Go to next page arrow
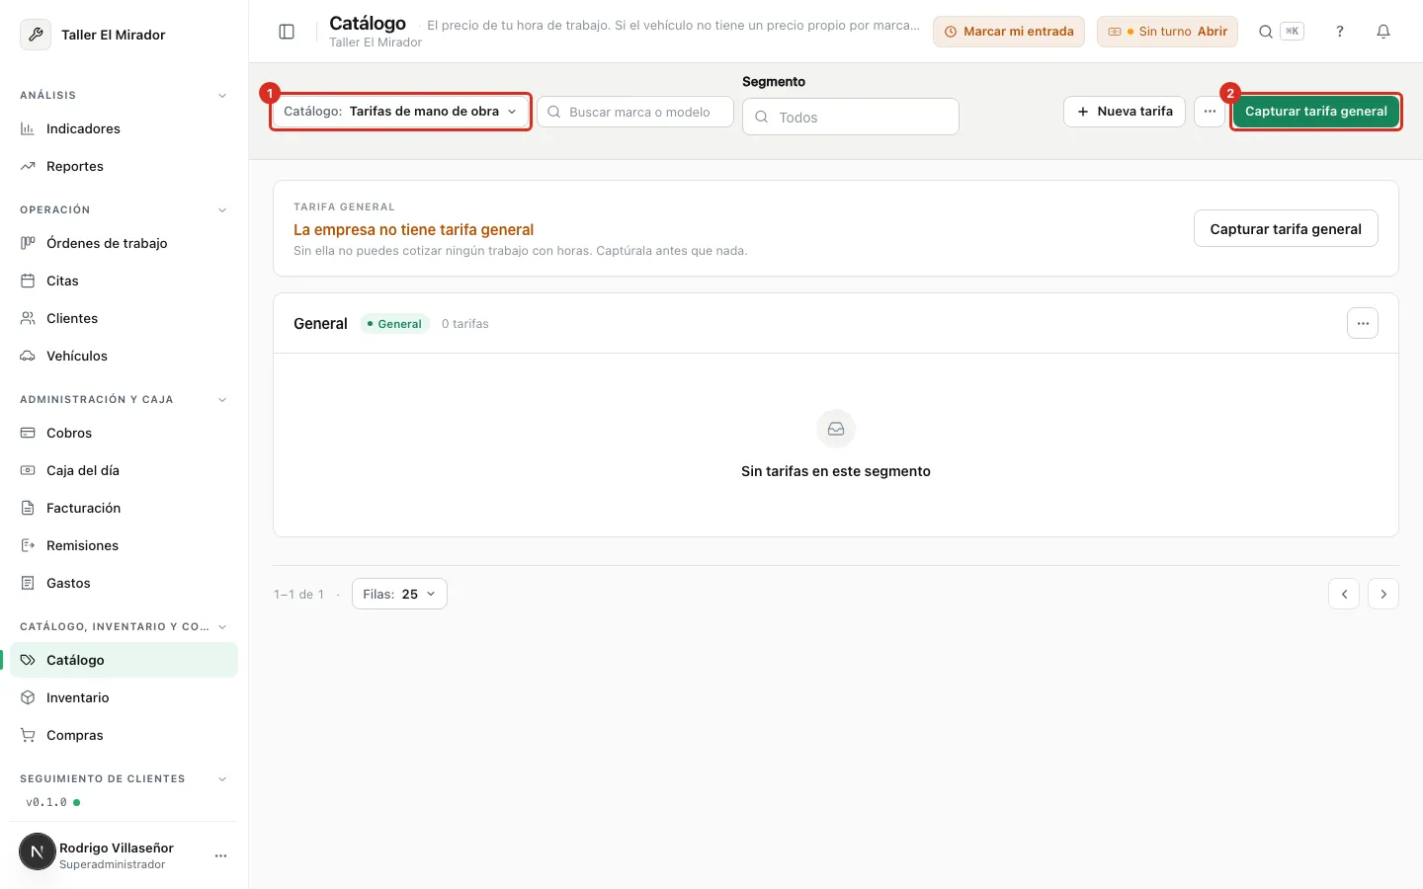 click(1383, 594)
